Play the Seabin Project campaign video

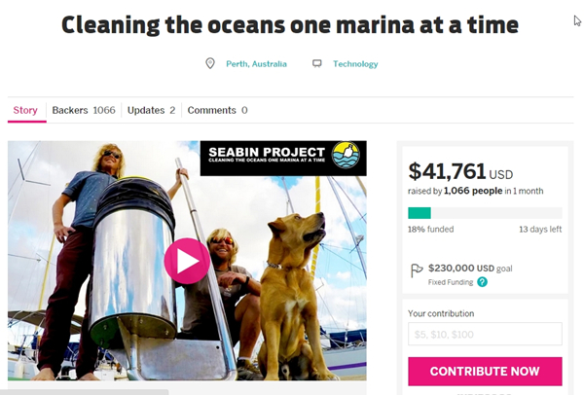[187, 261]
